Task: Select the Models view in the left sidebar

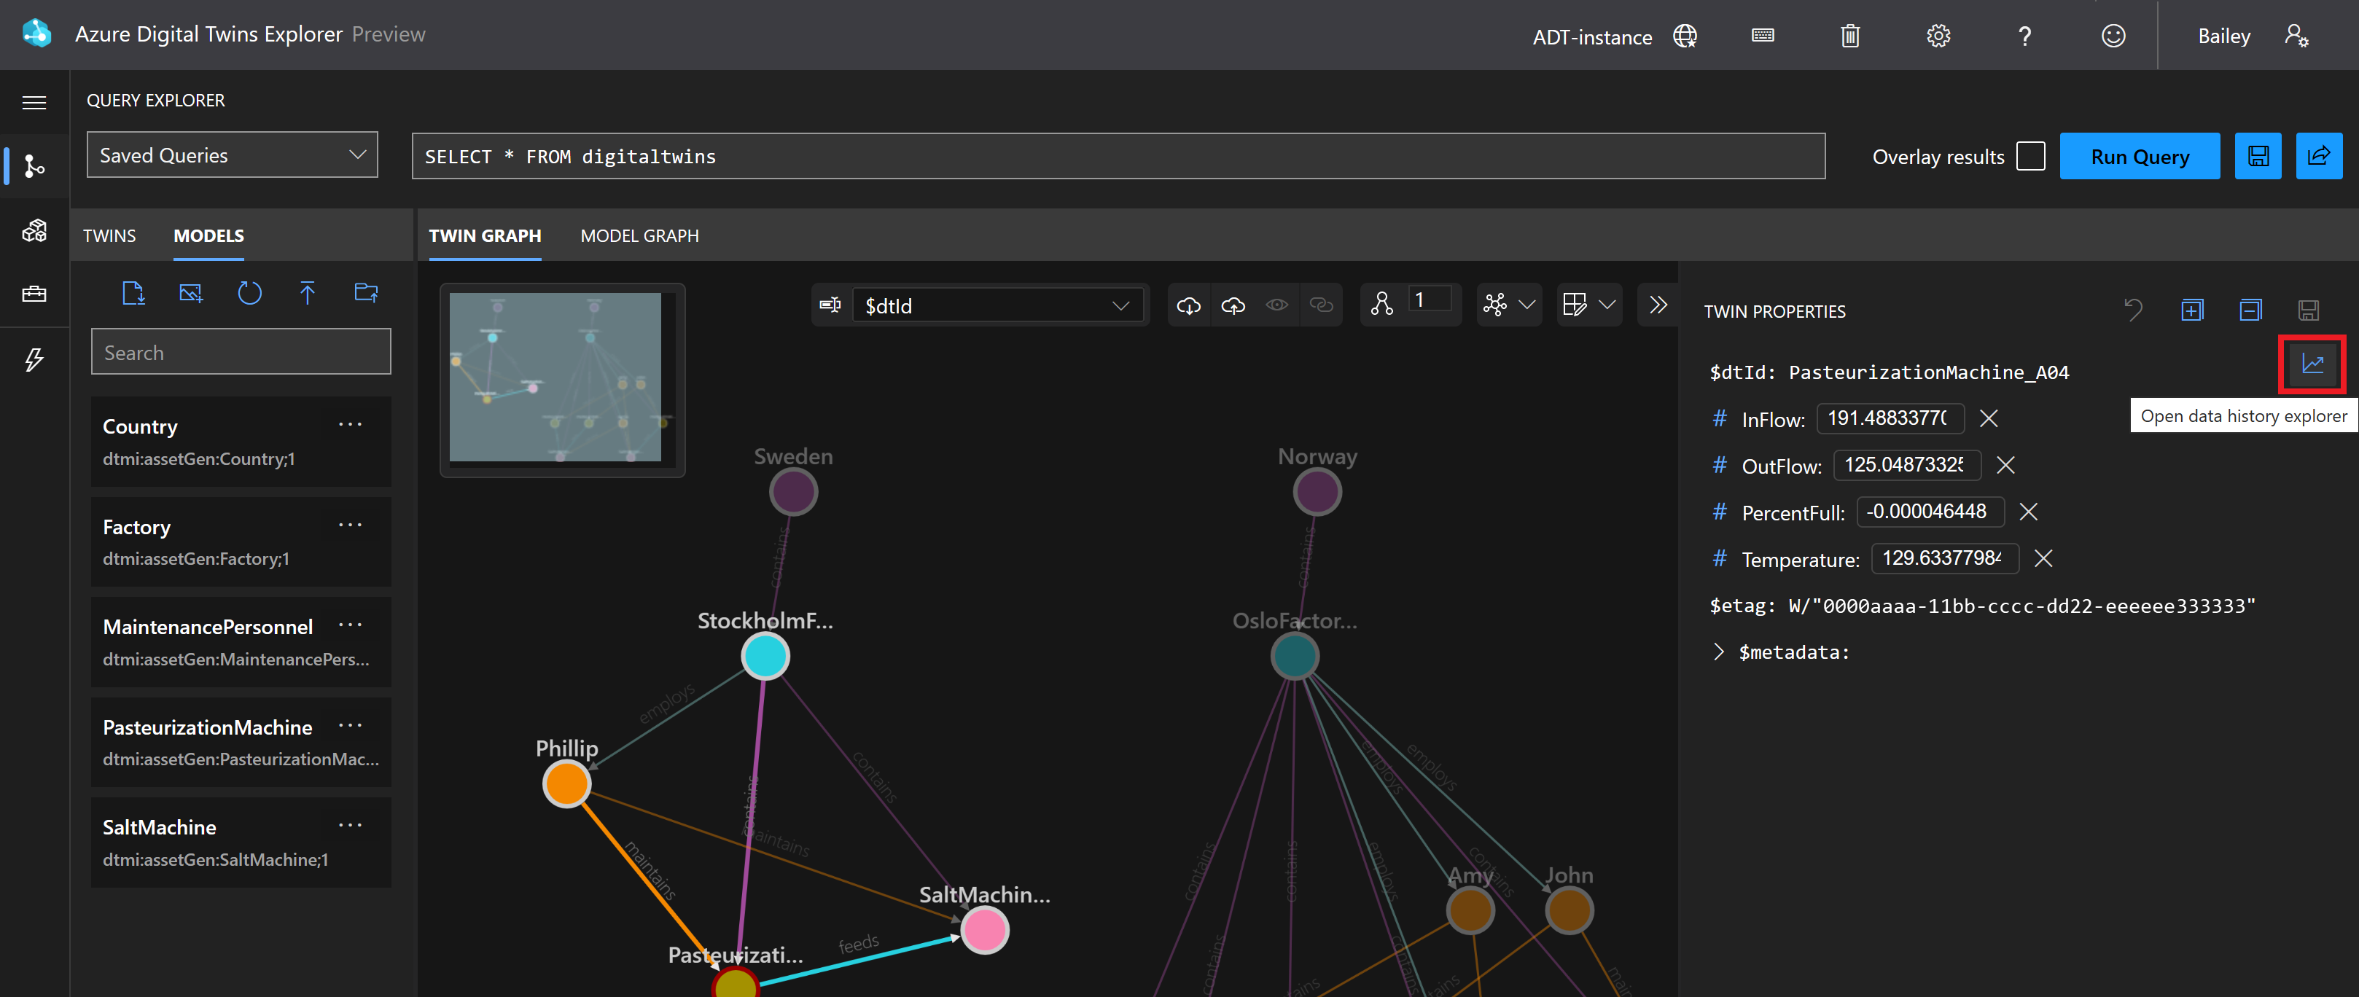Action: click(x=34, y=231)
